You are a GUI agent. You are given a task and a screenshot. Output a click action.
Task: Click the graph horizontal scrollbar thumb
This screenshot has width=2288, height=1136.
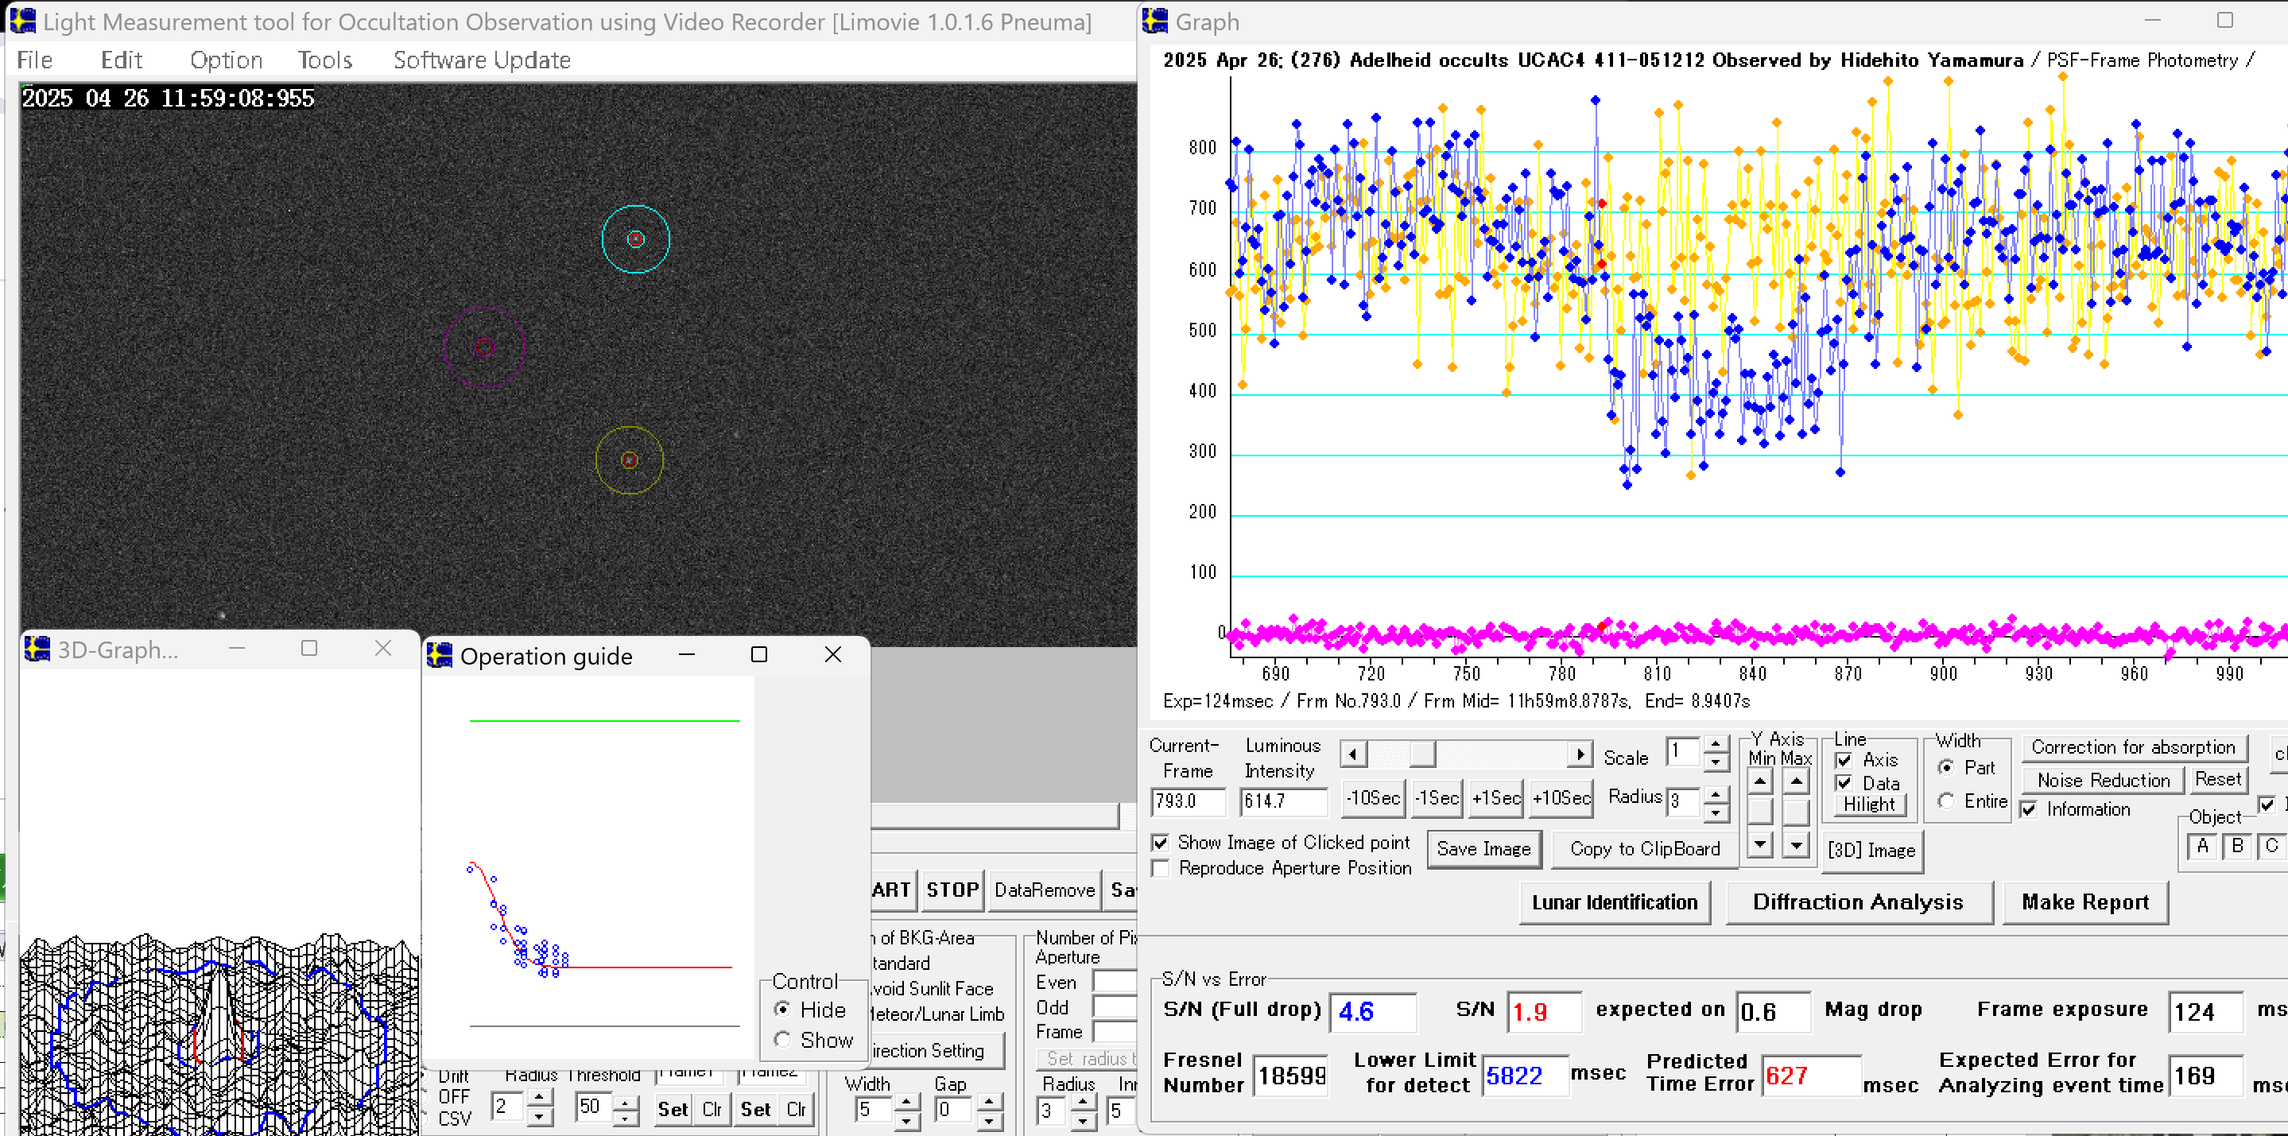pyautogui.click(x=1421, y=755)
